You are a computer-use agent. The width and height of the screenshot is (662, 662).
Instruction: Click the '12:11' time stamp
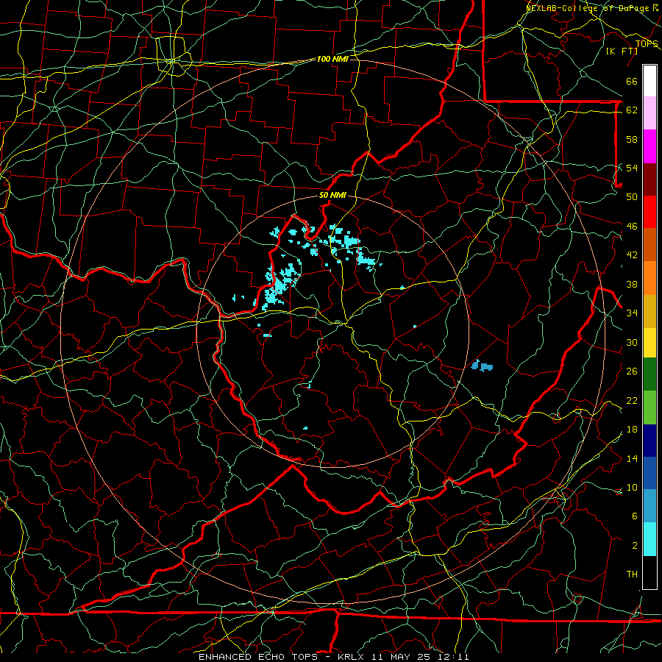(455, 657)
